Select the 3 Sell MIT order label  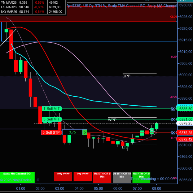pos(52,119)
